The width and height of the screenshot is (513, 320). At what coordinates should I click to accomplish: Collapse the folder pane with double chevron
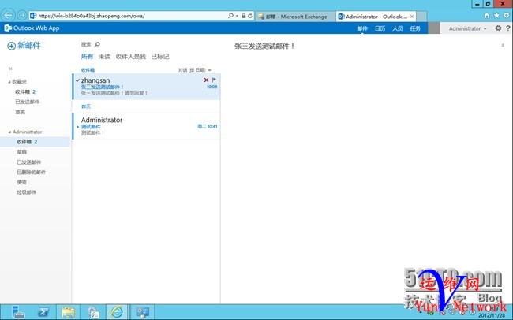(x=10, y=69)
